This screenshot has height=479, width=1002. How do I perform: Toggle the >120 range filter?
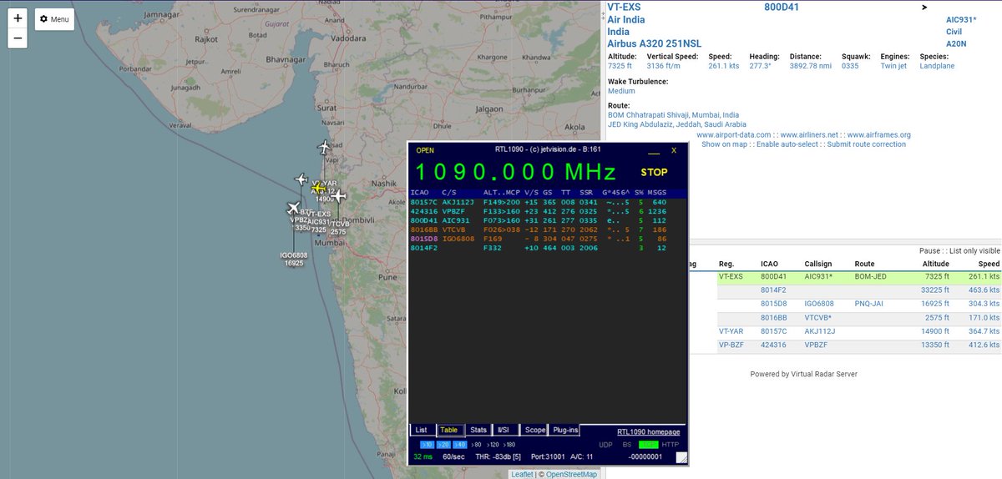494,445
